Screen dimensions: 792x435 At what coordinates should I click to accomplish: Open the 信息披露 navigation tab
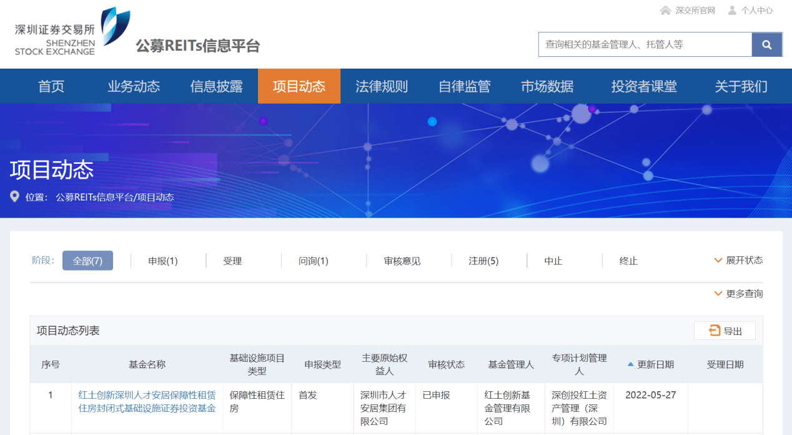[x=216, y=86]
